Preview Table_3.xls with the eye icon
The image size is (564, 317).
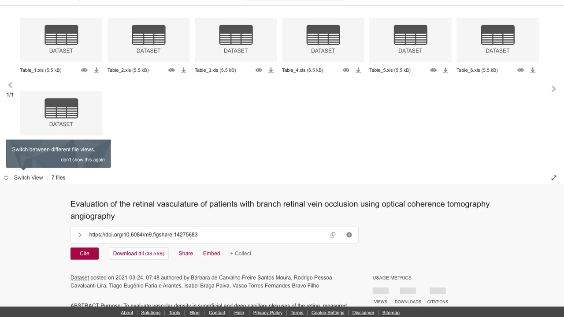click(x=259, y=70)
